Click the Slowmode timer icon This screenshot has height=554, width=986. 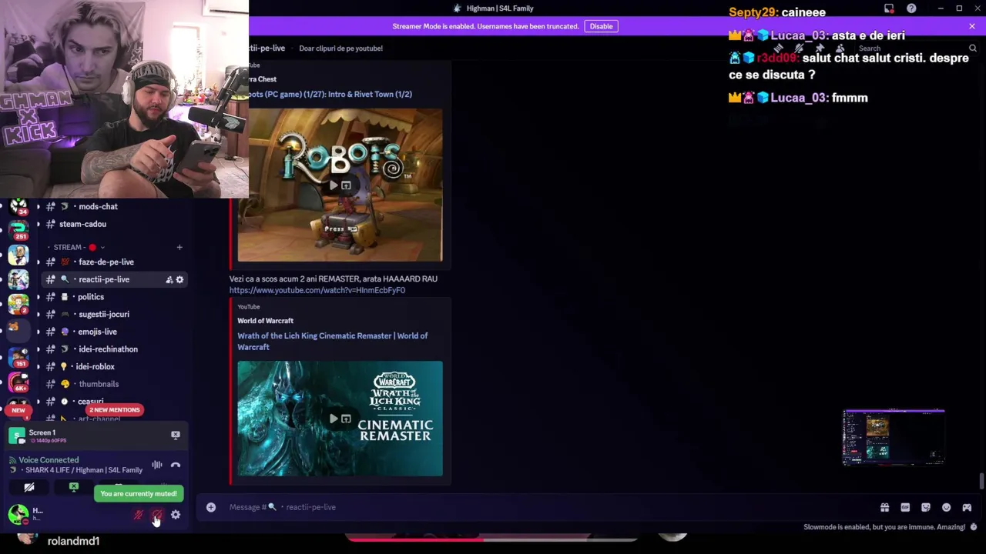(x=974, y=527)
